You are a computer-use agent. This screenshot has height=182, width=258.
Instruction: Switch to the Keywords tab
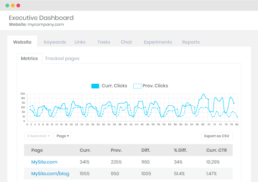pyautogui.click(x=55, y=42)
